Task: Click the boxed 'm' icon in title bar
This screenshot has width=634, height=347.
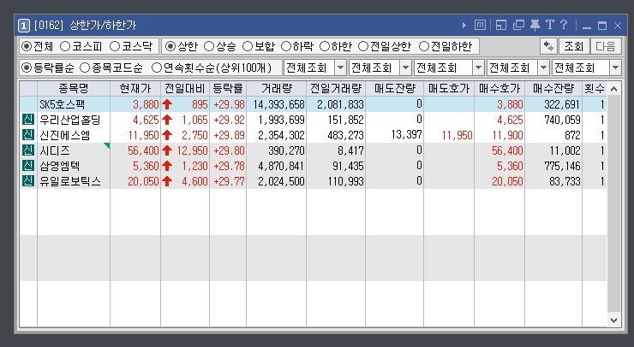Action: (480, 25)
